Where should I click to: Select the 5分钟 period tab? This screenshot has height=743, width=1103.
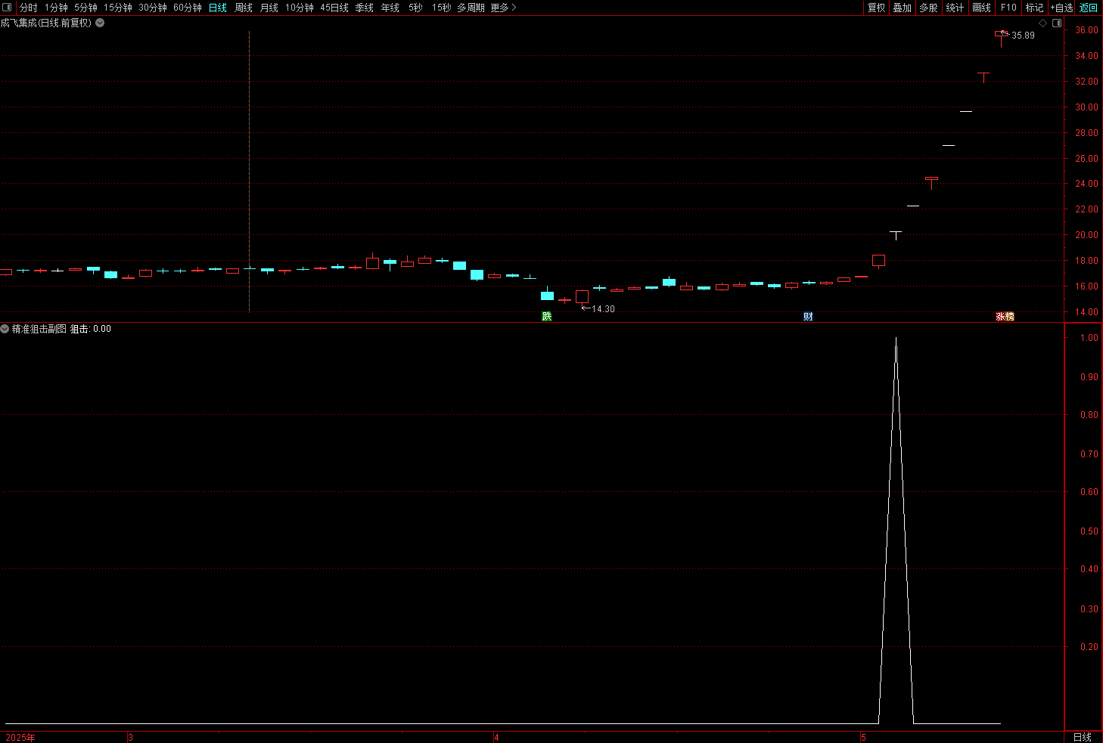pyautogui.click(x=85, y=8)
